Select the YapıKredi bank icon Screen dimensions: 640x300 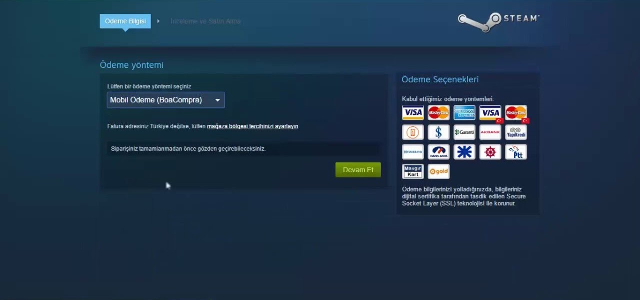(x=516, y=132)
